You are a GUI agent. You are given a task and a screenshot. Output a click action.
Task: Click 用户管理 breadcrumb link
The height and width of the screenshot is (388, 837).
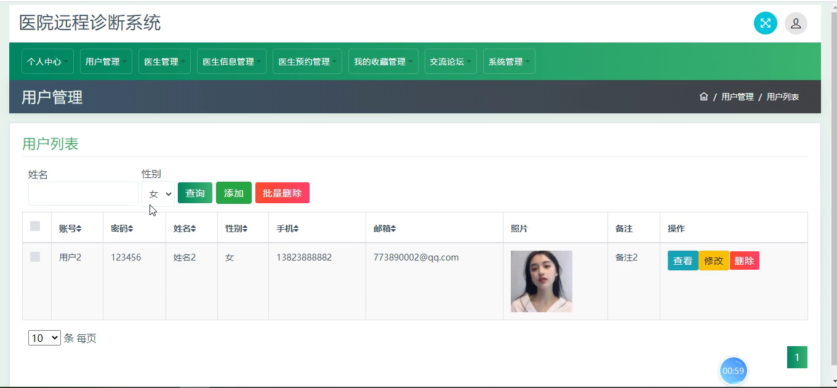tap(737, 97)
